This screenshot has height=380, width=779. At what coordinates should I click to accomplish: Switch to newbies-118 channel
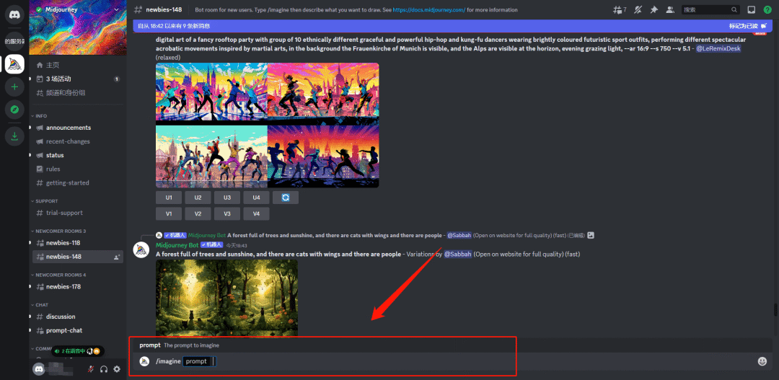pos(76,243)
